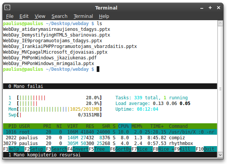
Task: Select the compiz process row
Action: (110, 138)
